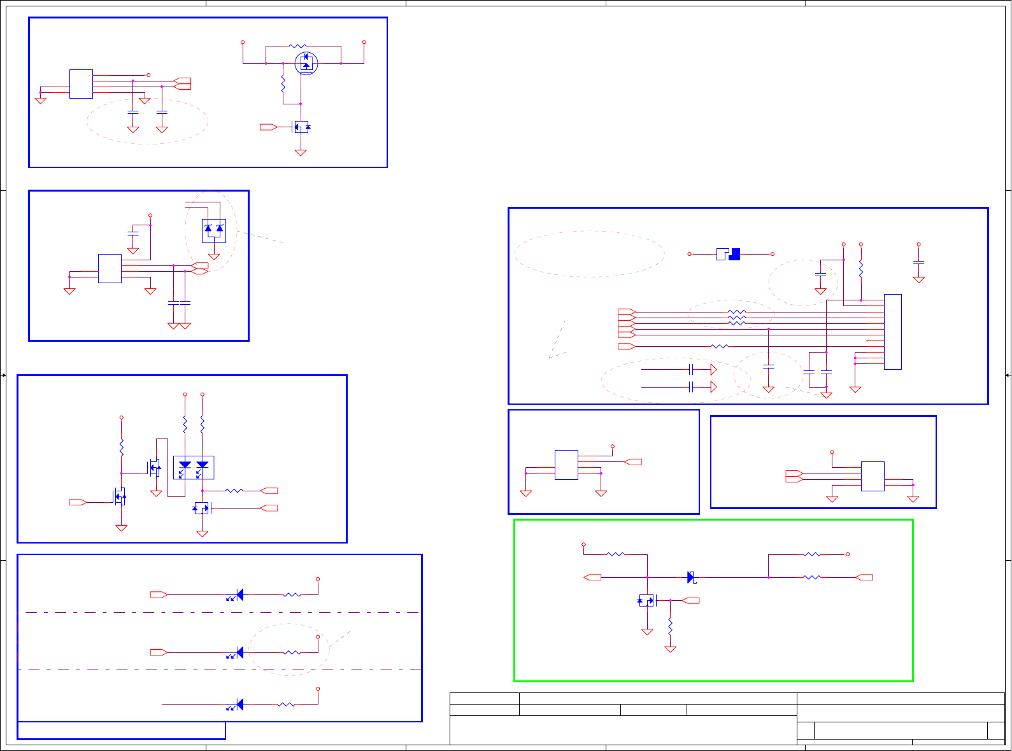Select the MOSFET in the green-bordered block
The width and height of the screenshot is (1012, 751).
tap(648, 600)
